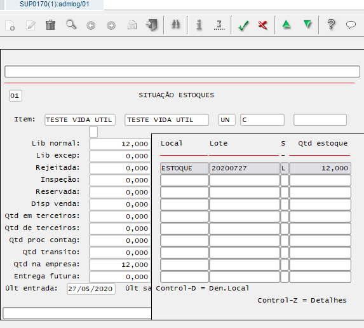The height and width of the screenshot is (328, 364).
Task: Select the SUP0170(1):admlog/01 tab
Action: (55, 4)
